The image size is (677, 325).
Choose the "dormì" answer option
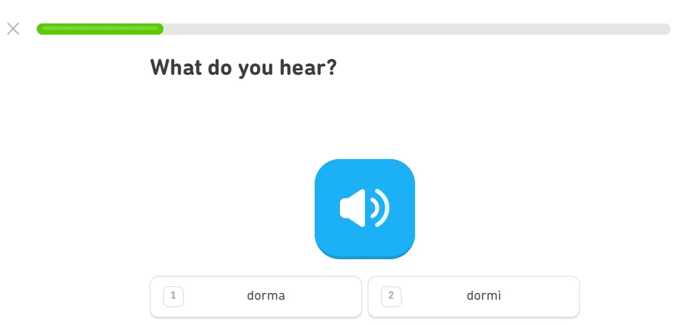pyautogui.click(x=473, y=296)
